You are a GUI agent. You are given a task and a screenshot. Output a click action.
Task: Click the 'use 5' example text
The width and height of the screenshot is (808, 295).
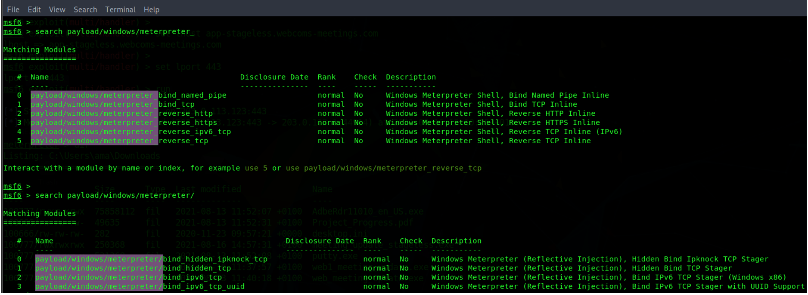point(256,168)
